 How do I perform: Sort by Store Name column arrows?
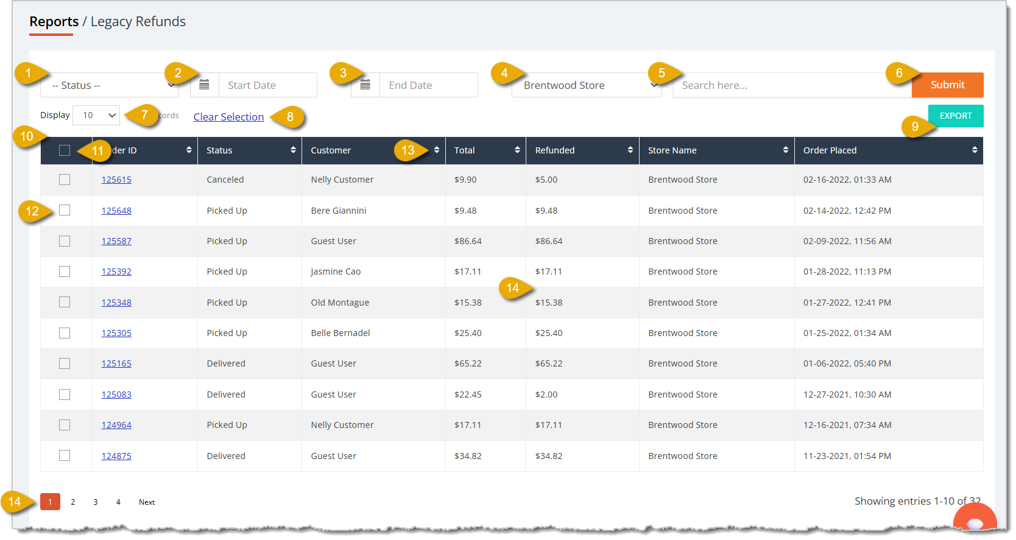786,150
